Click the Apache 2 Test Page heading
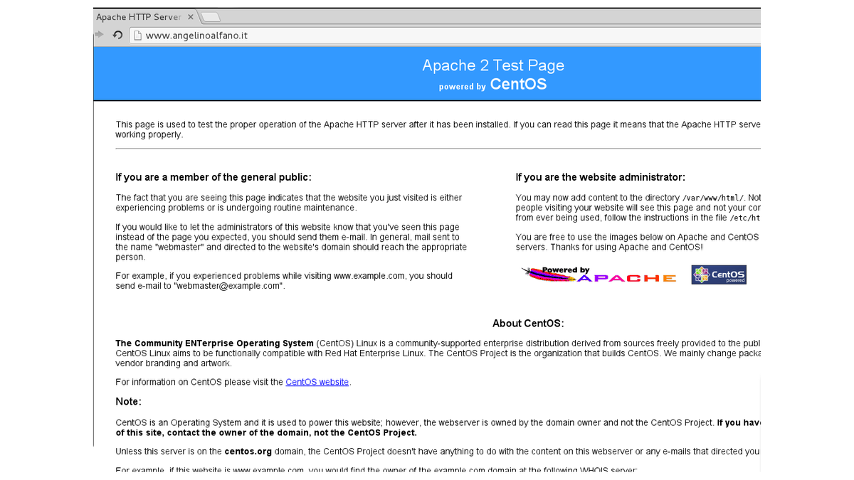The image size is (854, 480). 493,65
